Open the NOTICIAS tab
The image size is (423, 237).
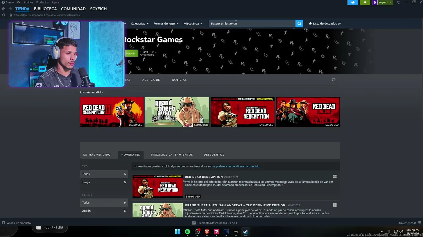179,80
